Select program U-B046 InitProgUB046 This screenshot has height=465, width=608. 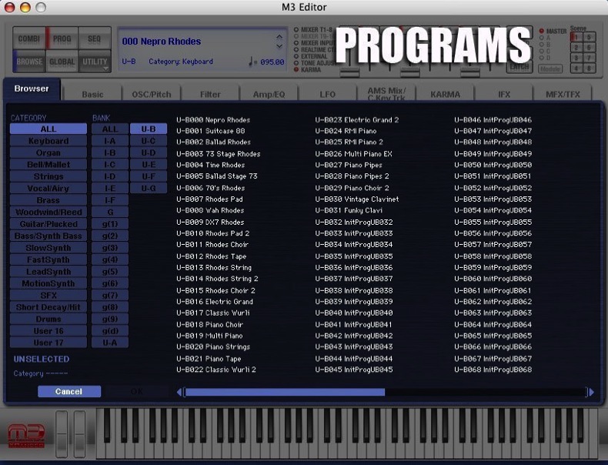click(x=493, y=120)
